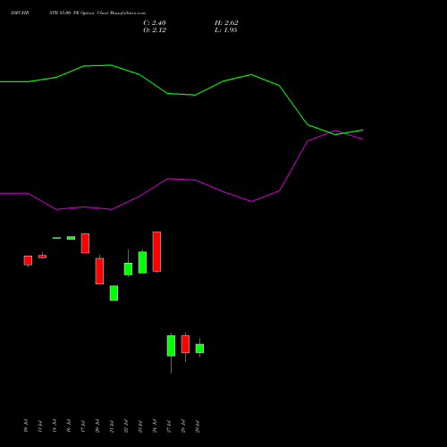Click the tall red candle above 24 Jul

(156, 251)
